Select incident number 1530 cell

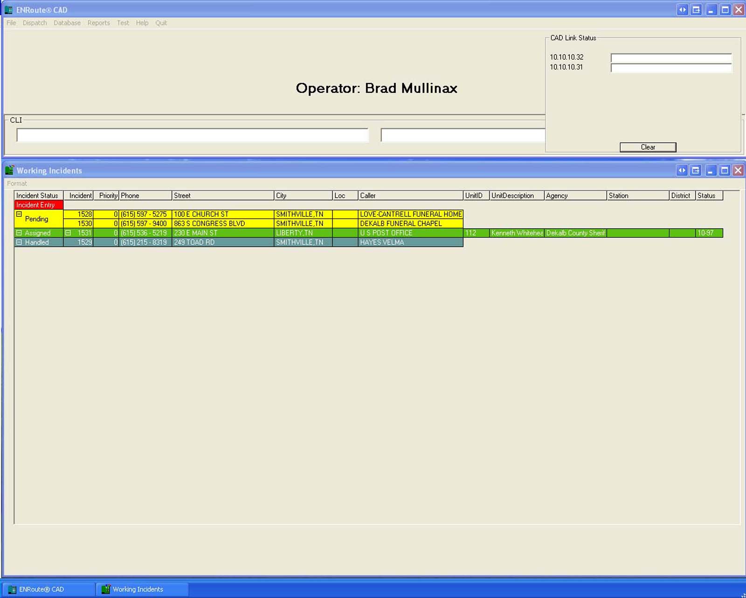[78, 223]
